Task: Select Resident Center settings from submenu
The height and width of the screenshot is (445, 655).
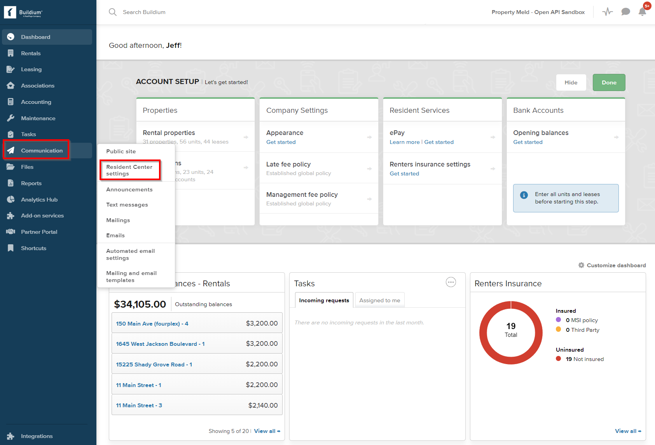Action: pos(129,170)
